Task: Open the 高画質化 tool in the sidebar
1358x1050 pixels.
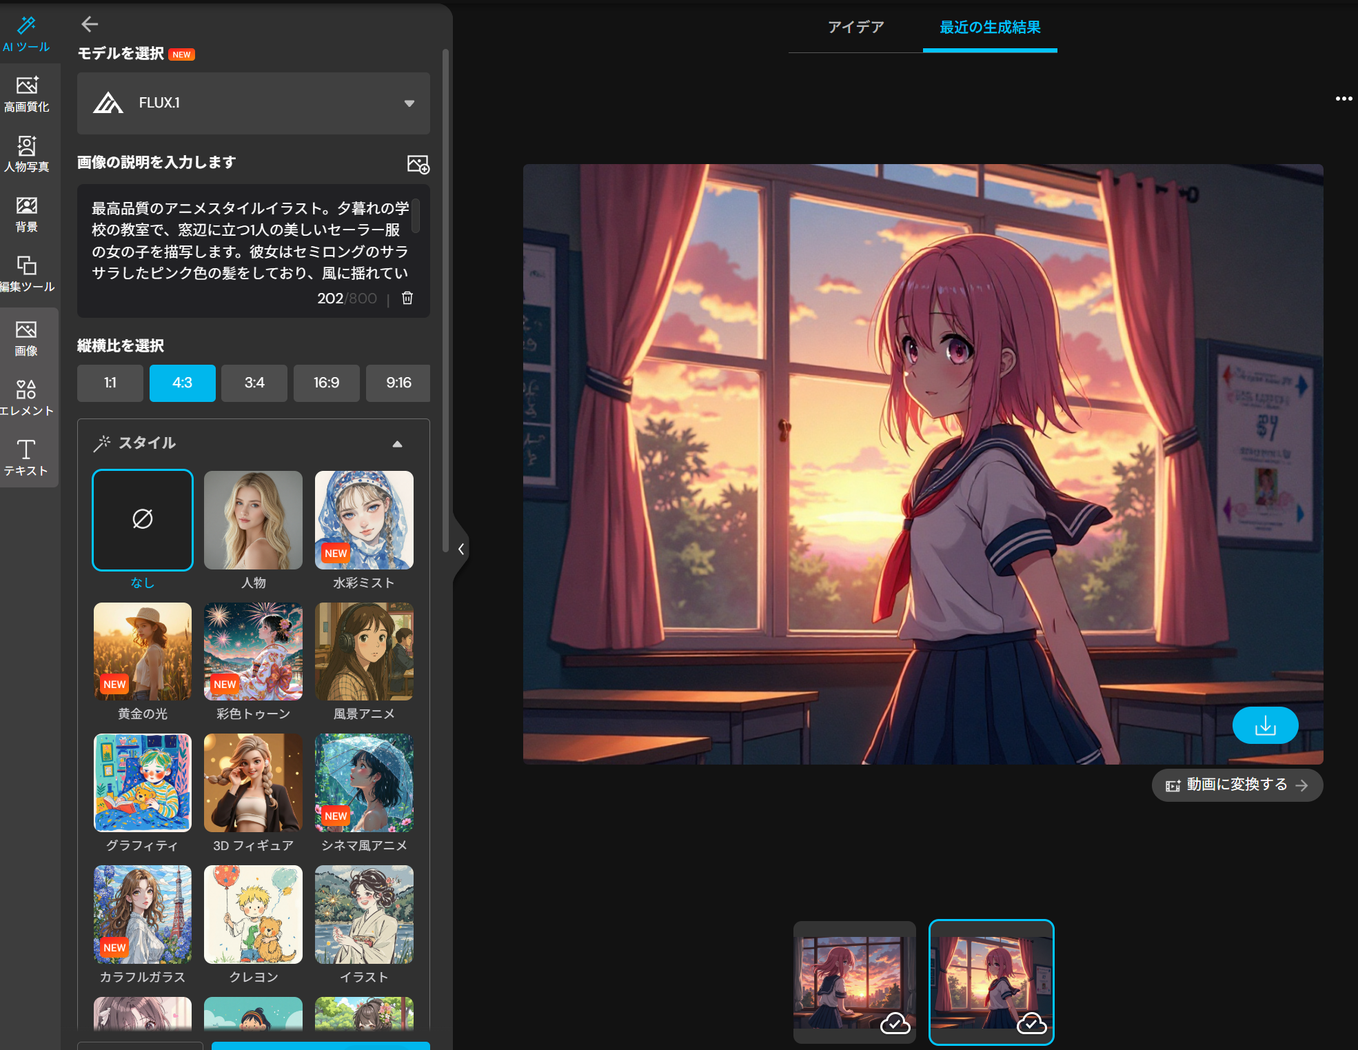Action: (x=27, y=93)
